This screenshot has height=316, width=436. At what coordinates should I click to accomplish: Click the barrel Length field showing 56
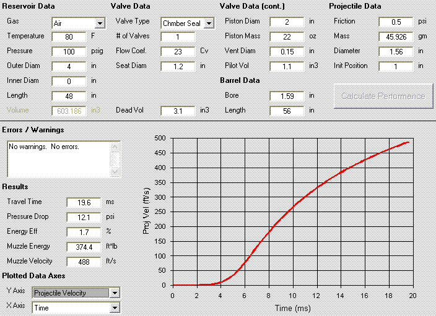287,111
